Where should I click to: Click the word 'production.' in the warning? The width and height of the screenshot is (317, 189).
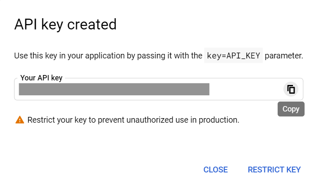tap(219, 120)
